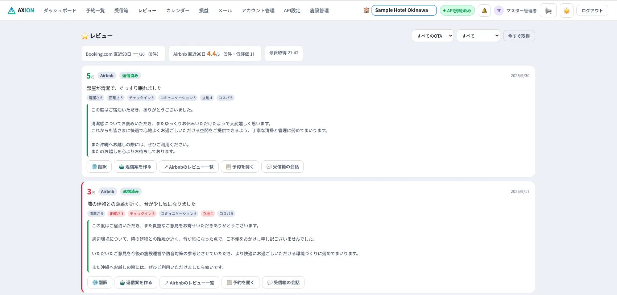Viewport: 617px width, 295px height.
Task: Open 受信箱の会話 for the 3/5 review
Action: [283, 283]
